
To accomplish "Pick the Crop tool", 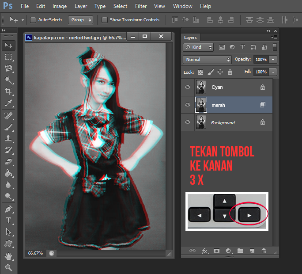I will coord(8,91).
